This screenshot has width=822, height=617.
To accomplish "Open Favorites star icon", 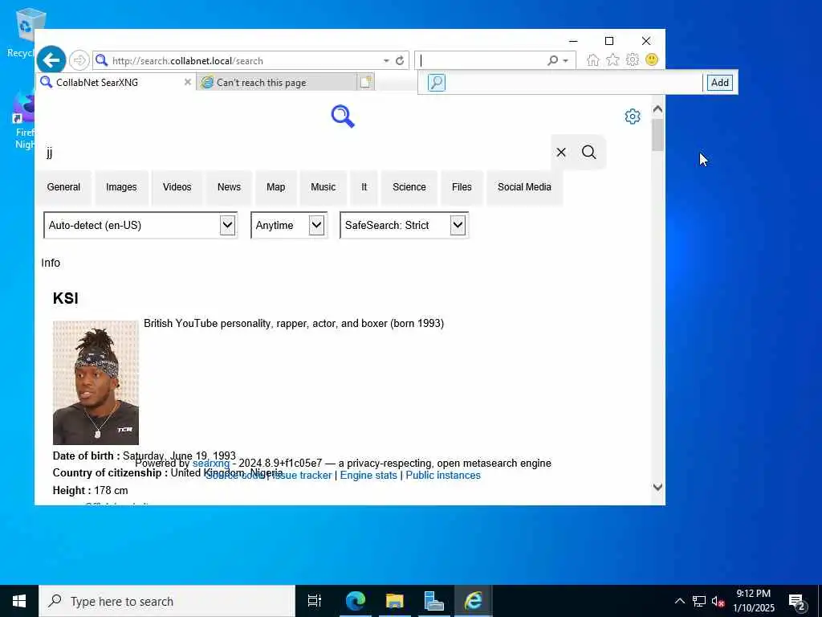I will 612,59.
